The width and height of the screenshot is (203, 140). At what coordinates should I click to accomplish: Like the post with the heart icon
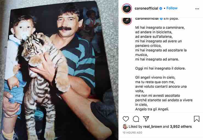(x=126, y=119)
